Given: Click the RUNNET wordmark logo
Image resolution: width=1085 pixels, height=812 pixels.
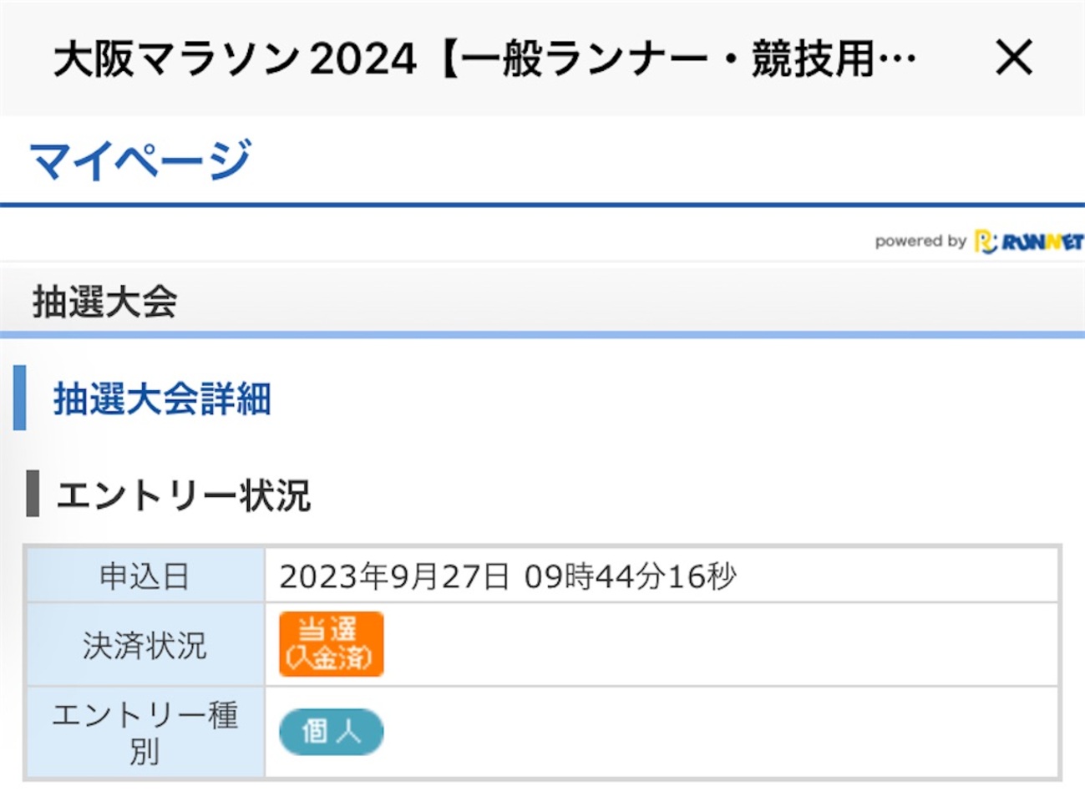Looking at the screenshot, I should coord(1042,242).
